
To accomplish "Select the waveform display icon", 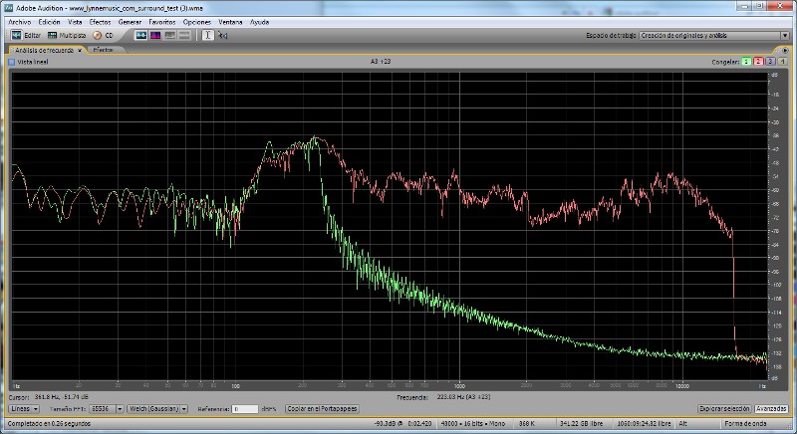I will click(141, 35).
